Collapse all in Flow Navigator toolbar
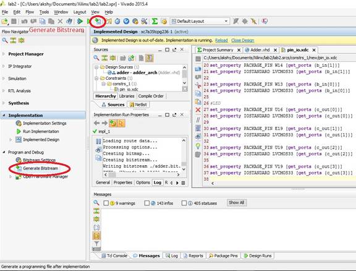 (x=13, y=41)
